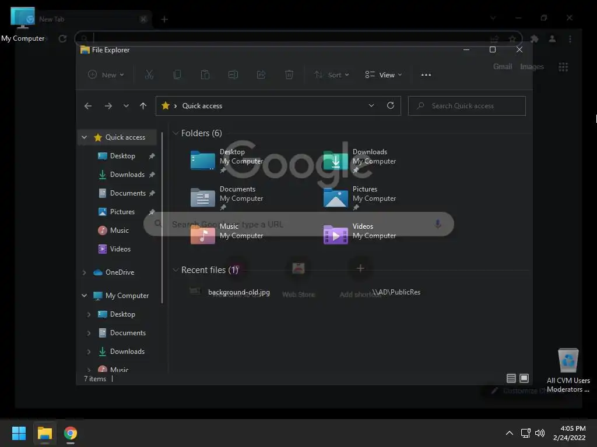Go up one level with up arrow

tap(143, 106)
